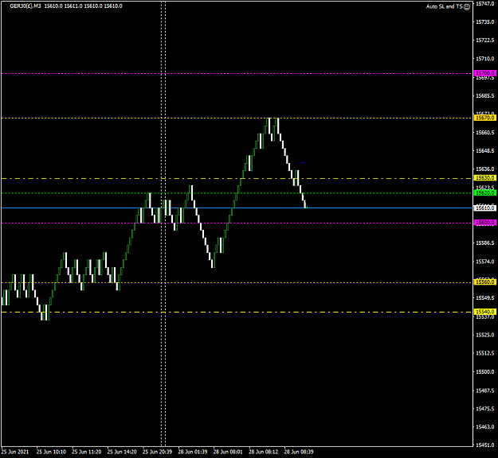
Task: Click the 15648.5 tick on price scale
Action: click(484, 151)
